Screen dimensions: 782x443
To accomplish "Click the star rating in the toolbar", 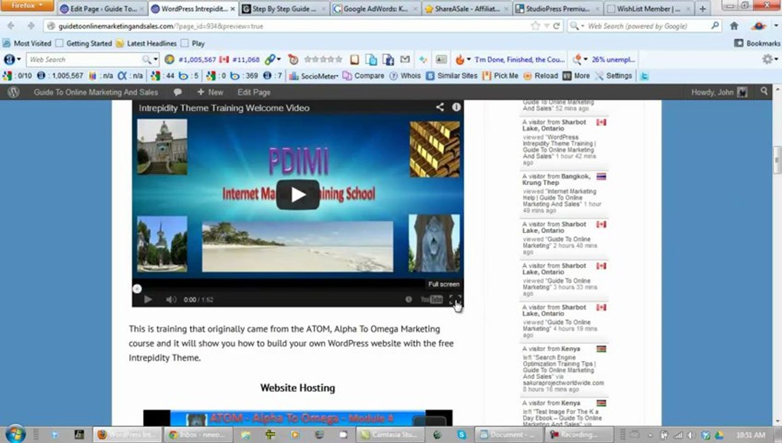I will pos(323,59).
